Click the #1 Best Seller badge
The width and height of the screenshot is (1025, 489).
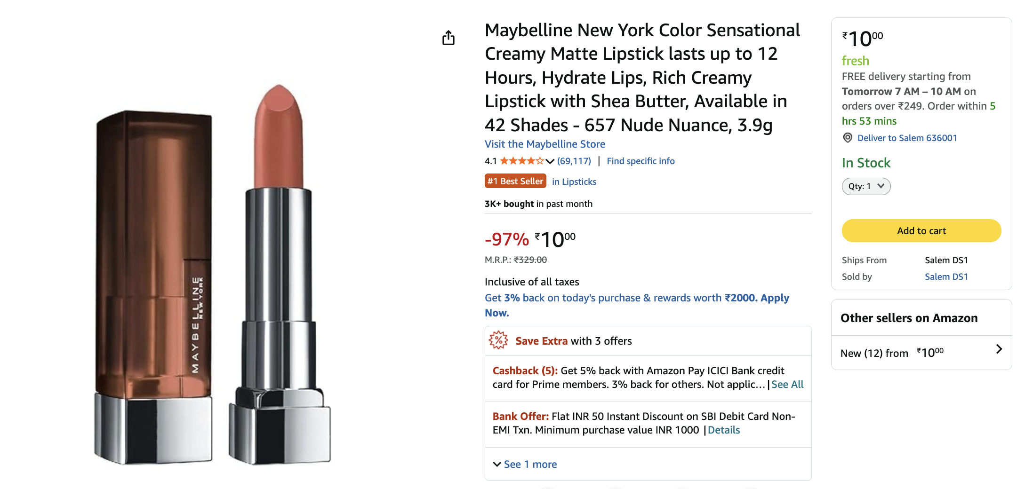(x=515, y=181)
